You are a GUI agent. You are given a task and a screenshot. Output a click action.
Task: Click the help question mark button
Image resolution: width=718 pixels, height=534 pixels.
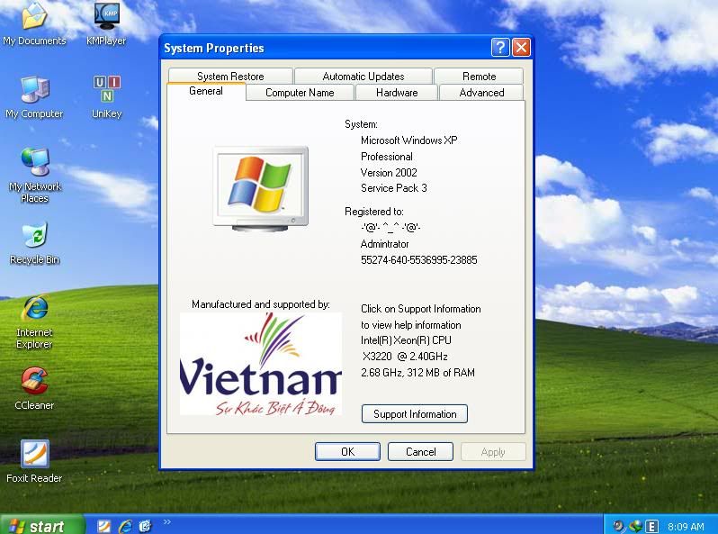click(500, 47)
